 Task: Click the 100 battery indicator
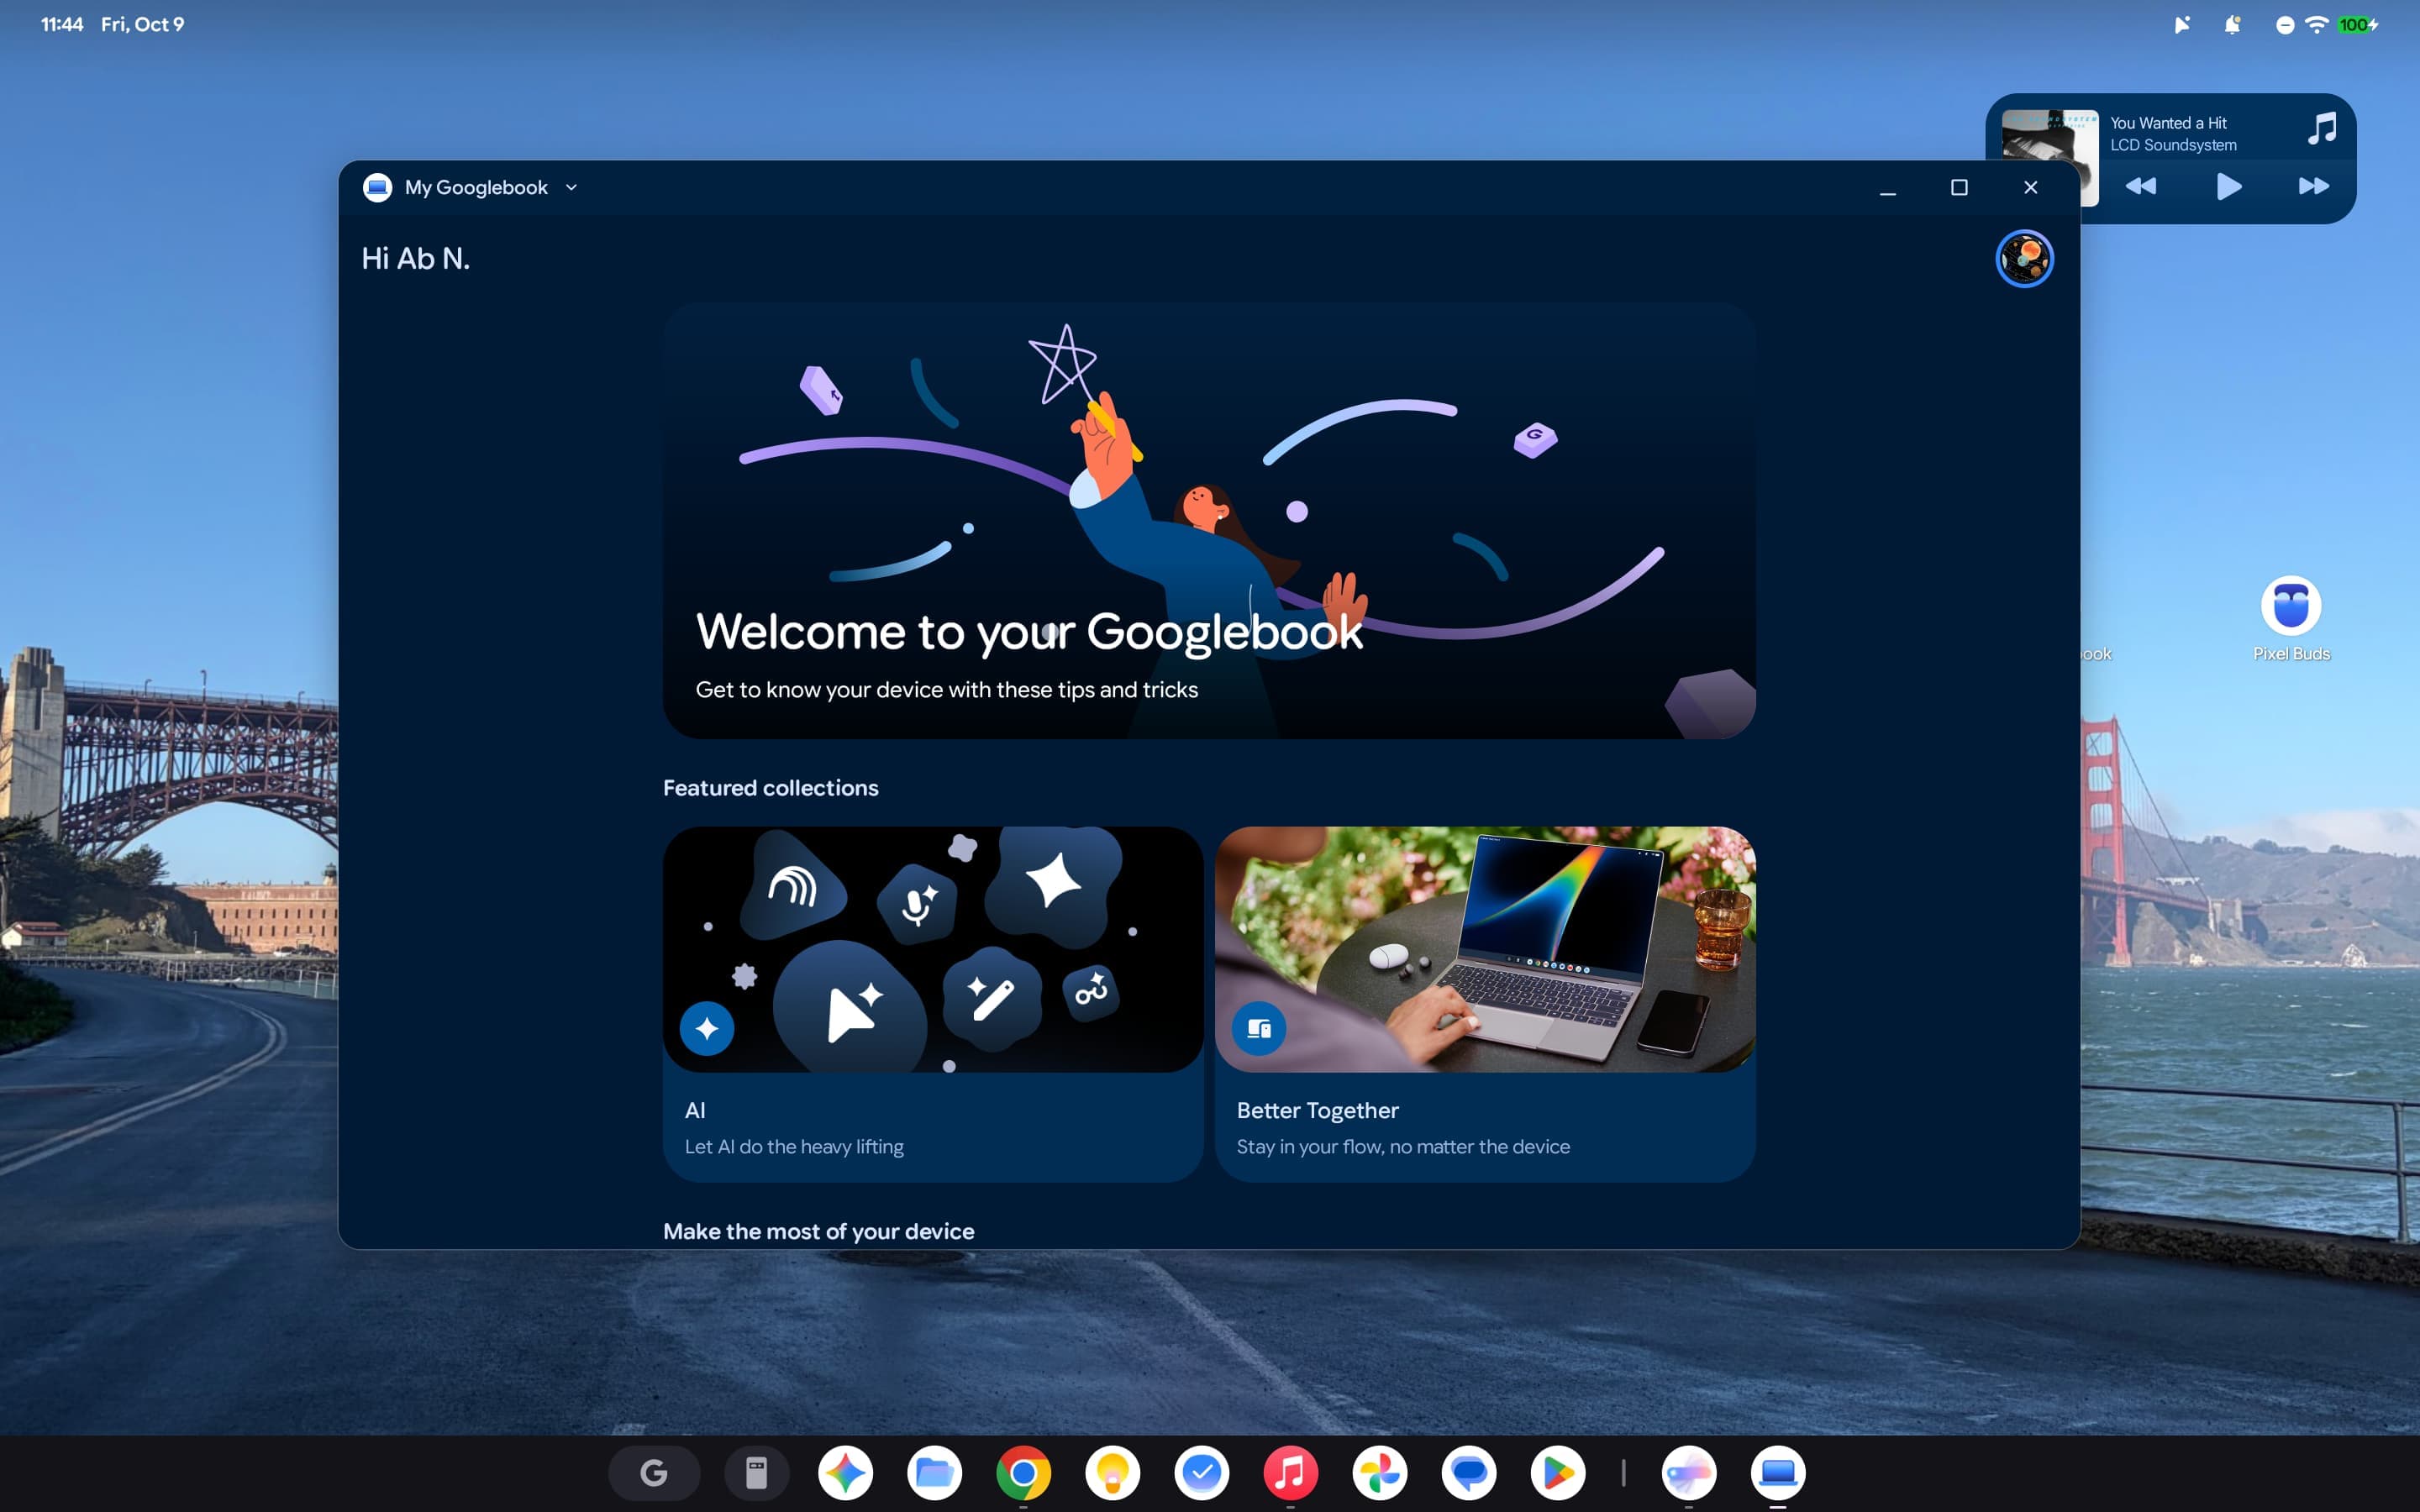pyautogui.click(x=2357, y=25)
